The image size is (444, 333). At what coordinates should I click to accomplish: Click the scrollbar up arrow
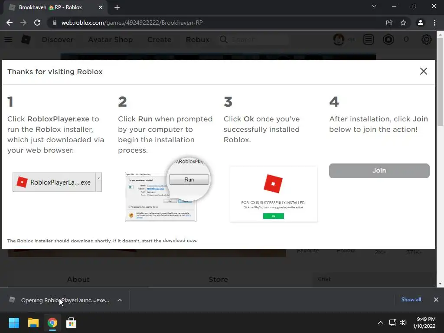point(440,35)
